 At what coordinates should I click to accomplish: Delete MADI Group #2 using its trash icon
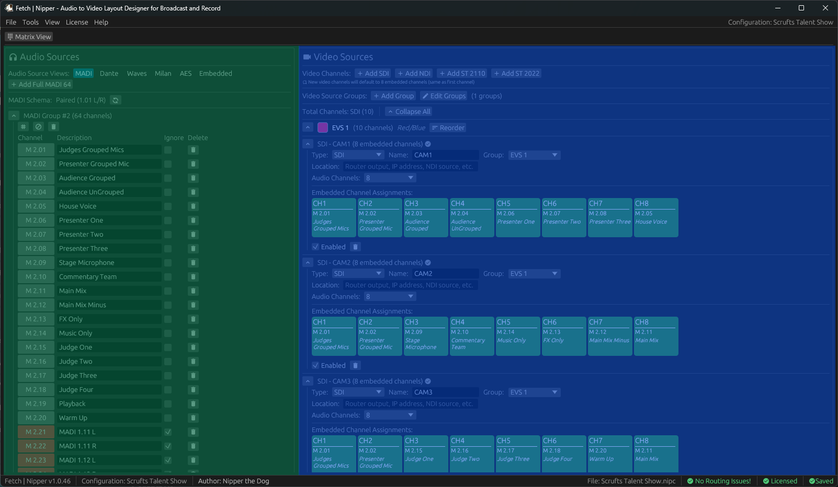click(52, 126)
